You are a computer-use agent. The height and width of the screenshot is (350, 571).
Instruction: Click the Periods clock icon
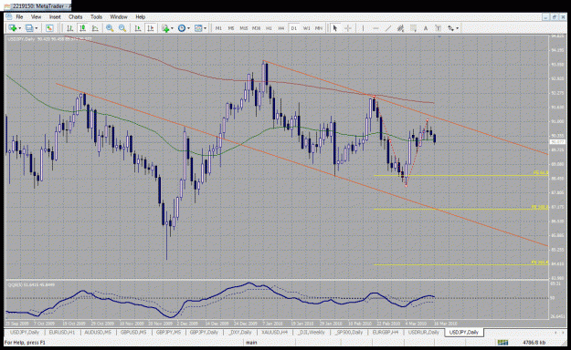click(182, 28)
